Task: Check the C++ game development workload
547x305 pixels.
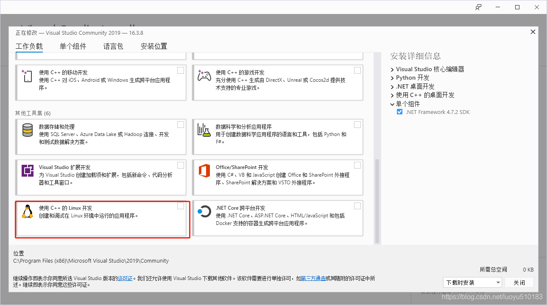Action: point(357,70)
